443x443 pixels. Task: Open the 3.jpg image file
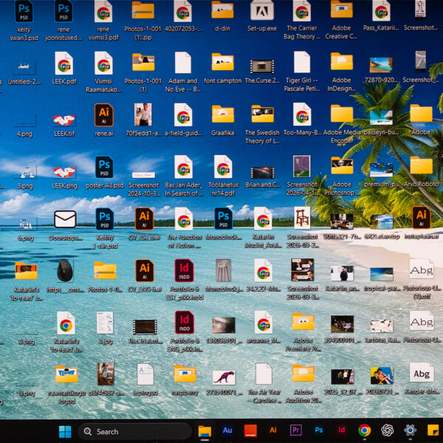pos(105,323)
